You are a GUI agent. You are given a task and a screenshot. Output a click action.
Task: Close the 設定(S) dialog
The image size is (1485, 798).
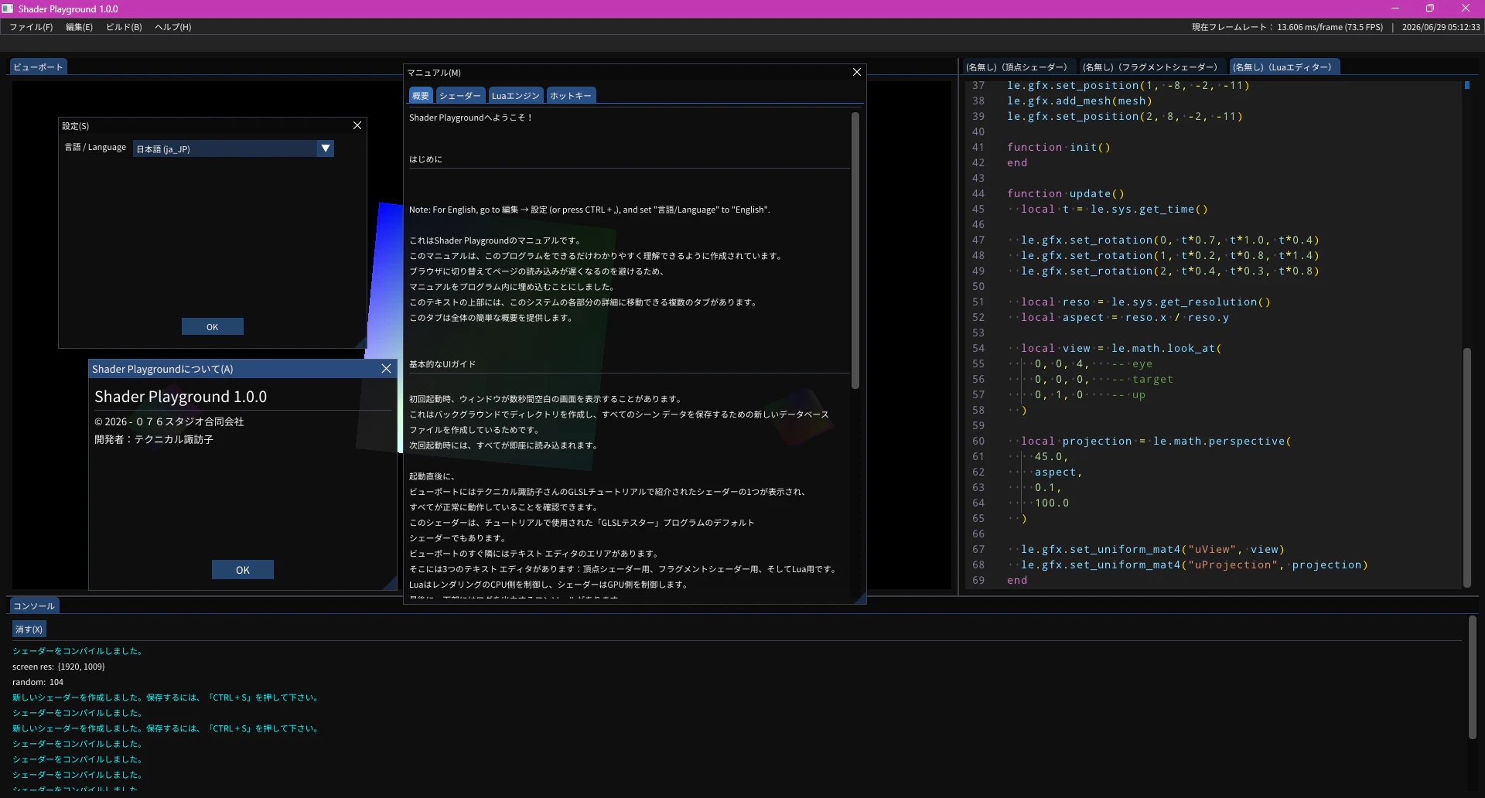(357, 125)
